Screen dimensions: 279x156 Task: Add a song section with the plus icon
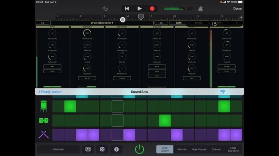point(241,17)
